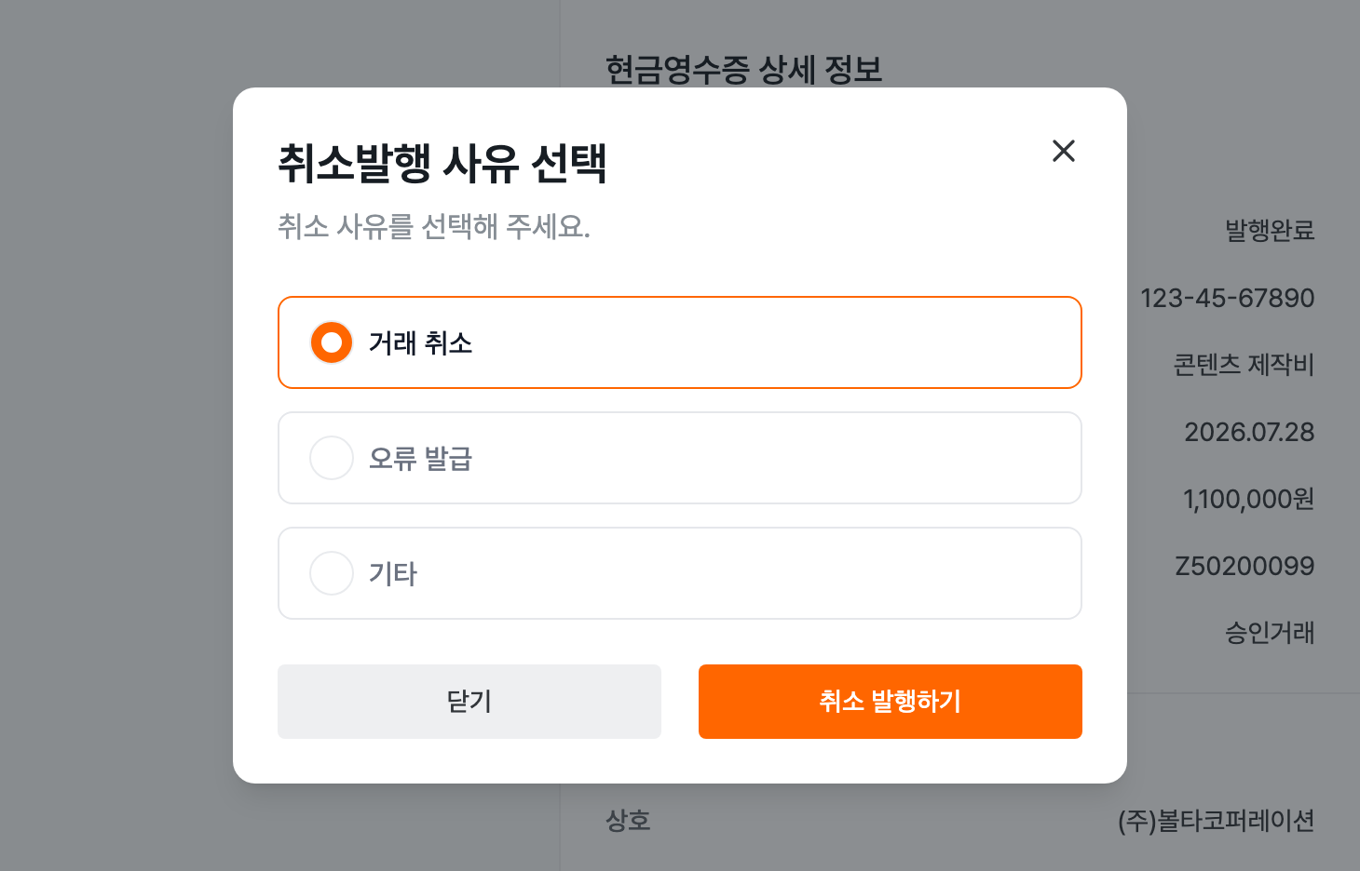Click the date 2026.07.28
Image resolution: width=1360 pixels, height=871 pixels.
pos(1249,432)
